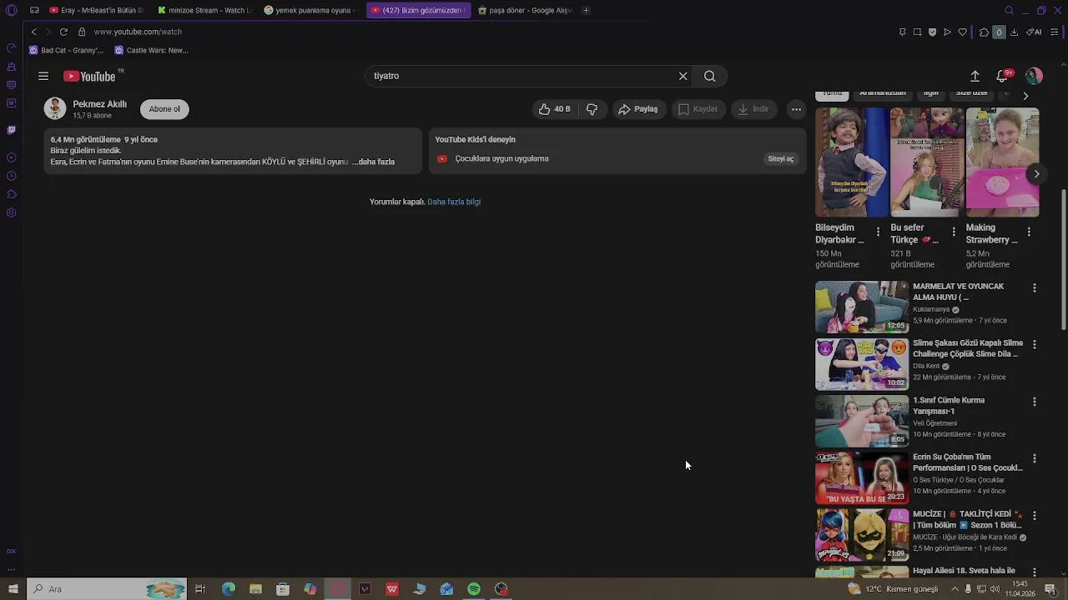Open options for Ecrin Su Çoban video
The width and height of the screenshot is (1068, 600).
pyautogui.click(x=1035, y=458)
